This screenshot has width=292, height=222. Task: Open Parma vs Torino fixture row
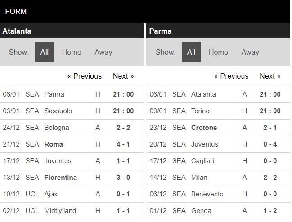(218, 111)
